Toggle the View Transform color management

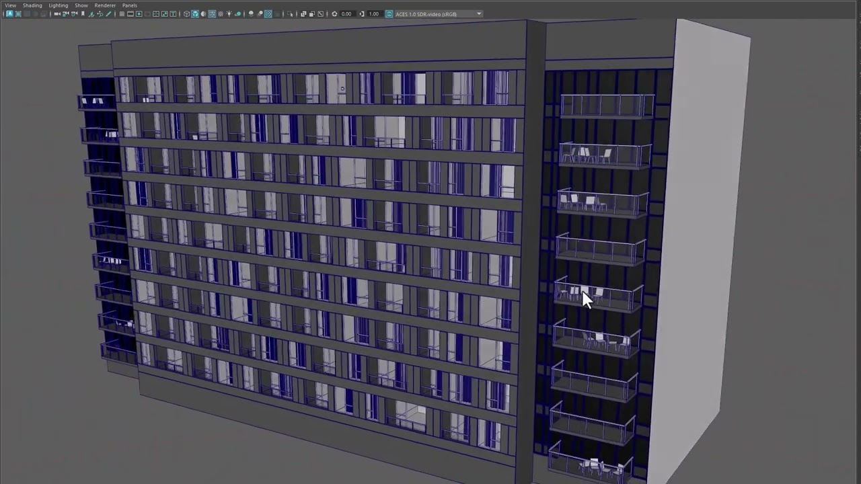[389, 13]
